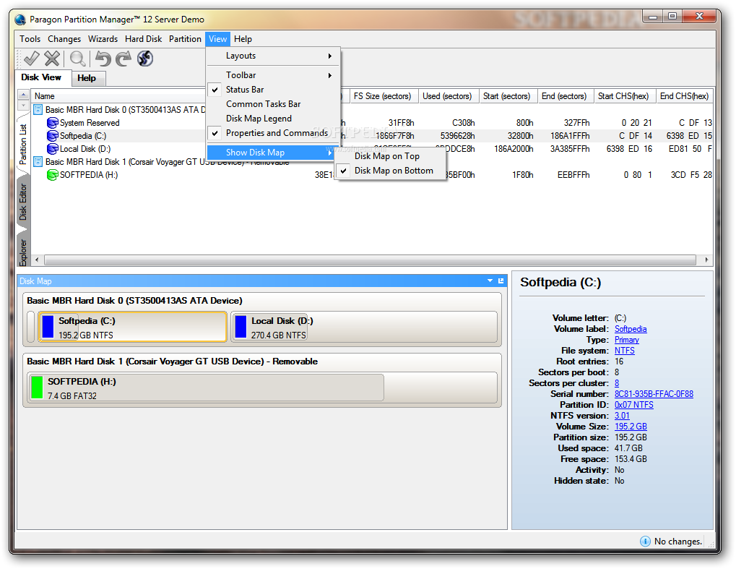This screenshot has height=569, width=736.
Task: Click the globe toolbar icon
Action: tap(145, 59)
